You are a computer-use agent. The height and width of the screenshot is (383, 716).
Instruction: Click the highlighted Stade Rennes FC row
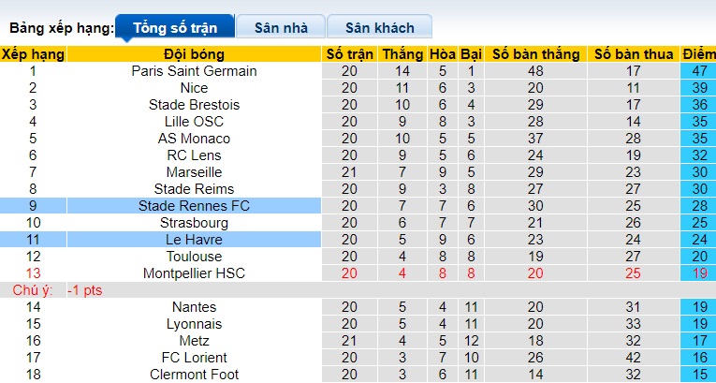(194, 206)
